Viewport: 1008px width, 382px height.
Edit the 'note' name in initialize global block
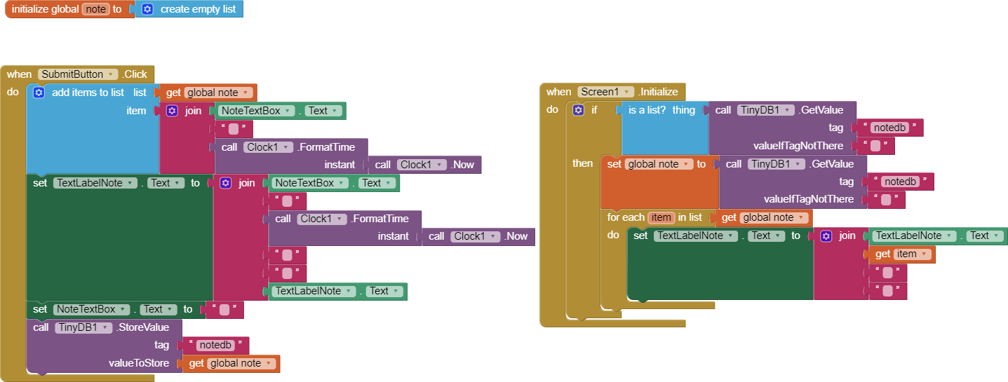pos(95,9)
